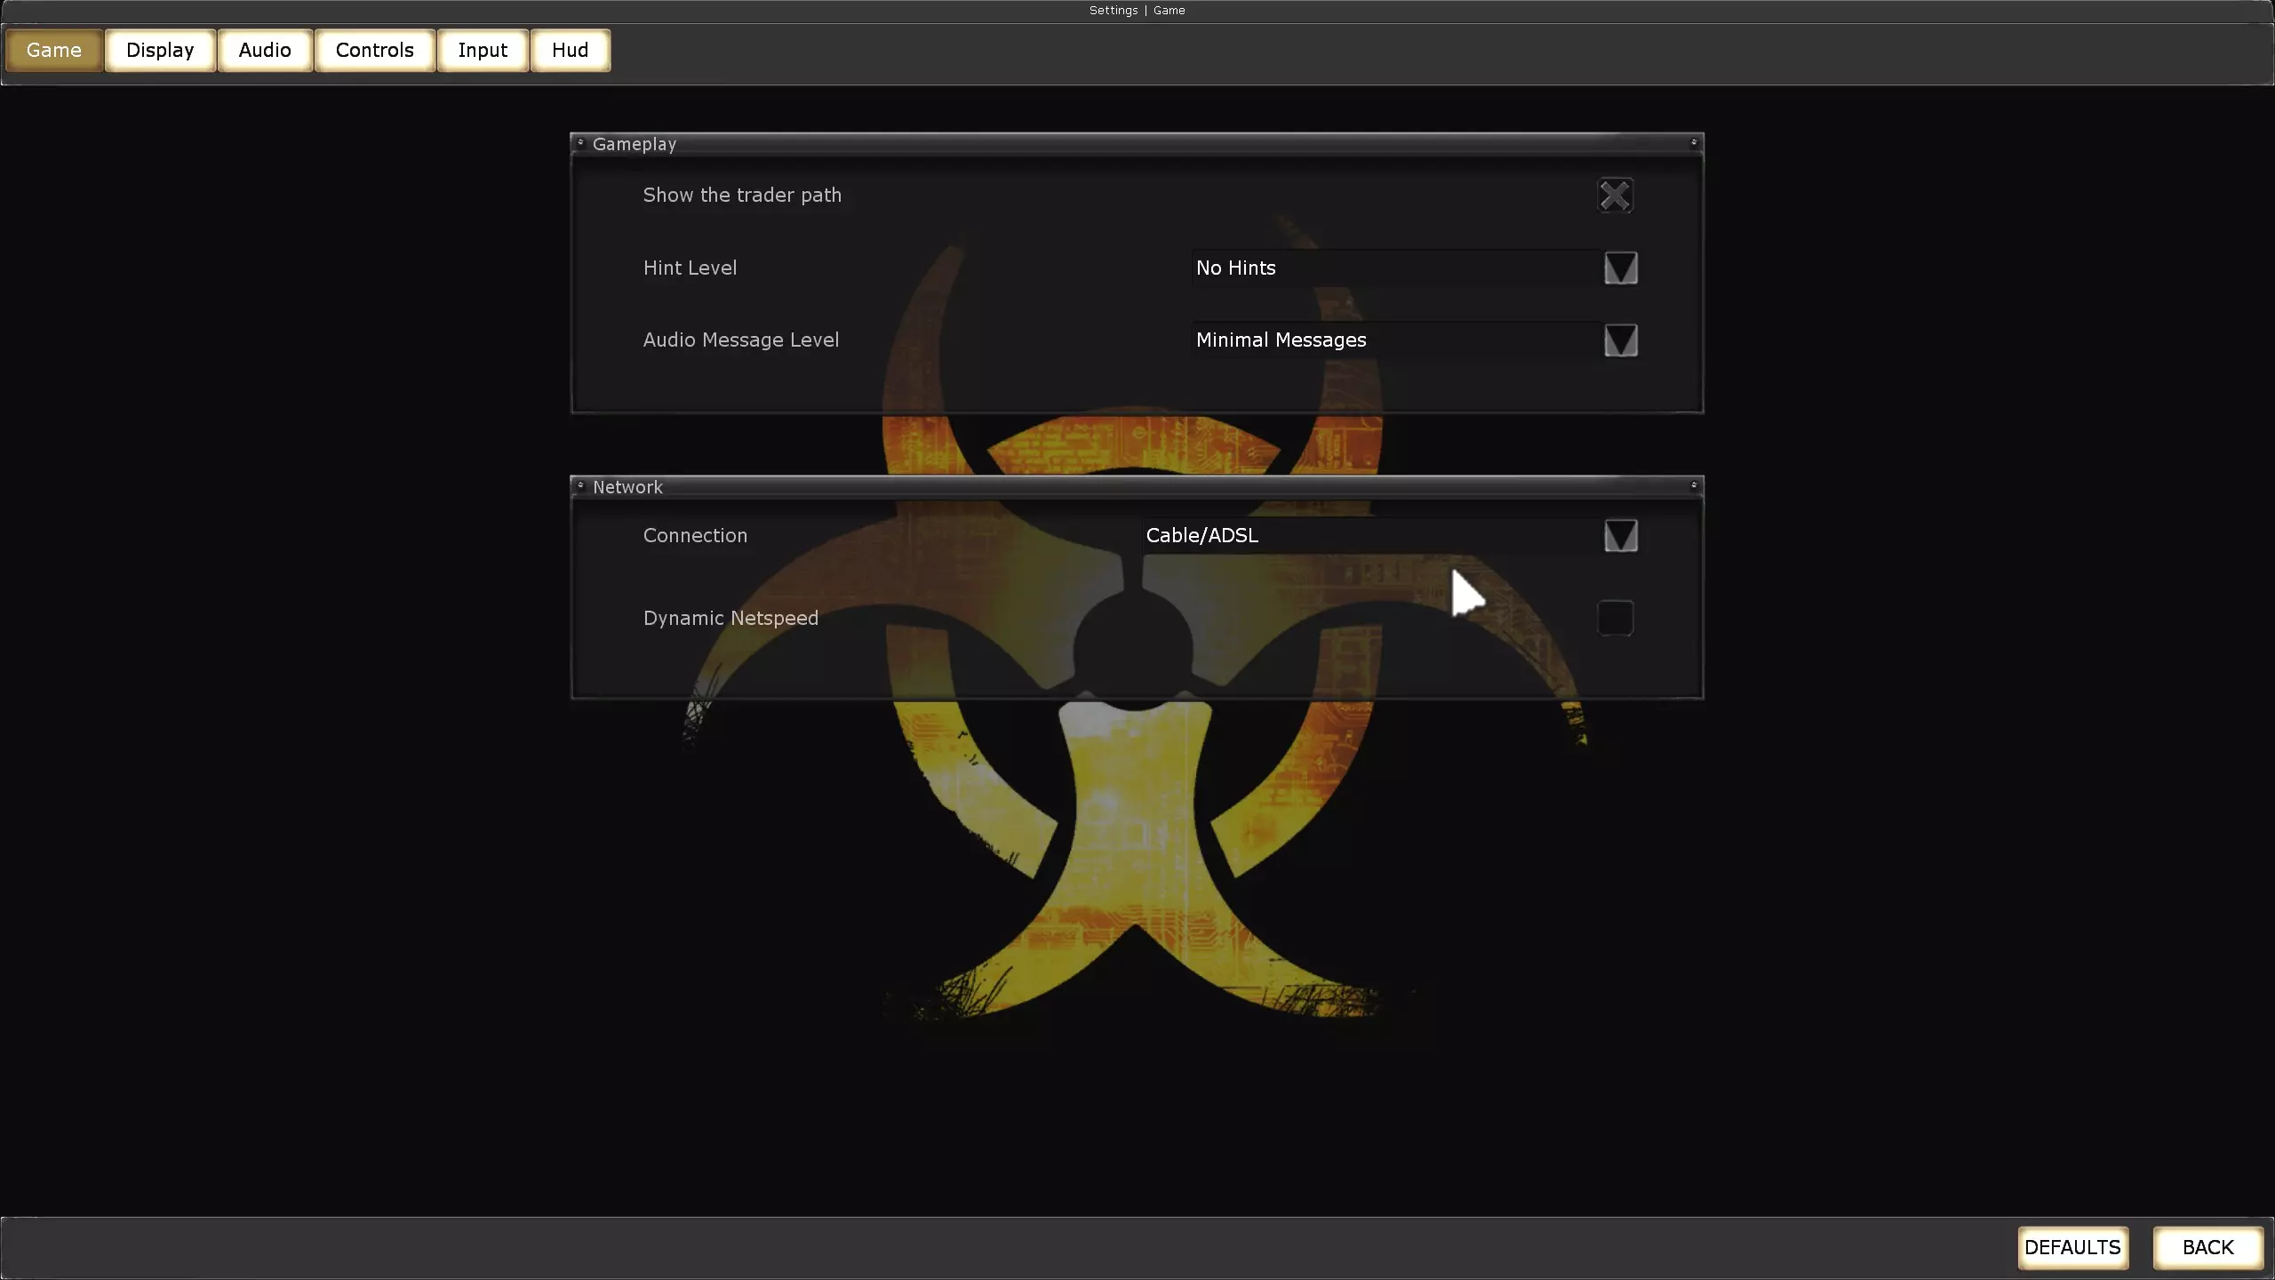Click the BACK button
This screenshot has width=2275, height=1280.
tap(2207, 1247)
